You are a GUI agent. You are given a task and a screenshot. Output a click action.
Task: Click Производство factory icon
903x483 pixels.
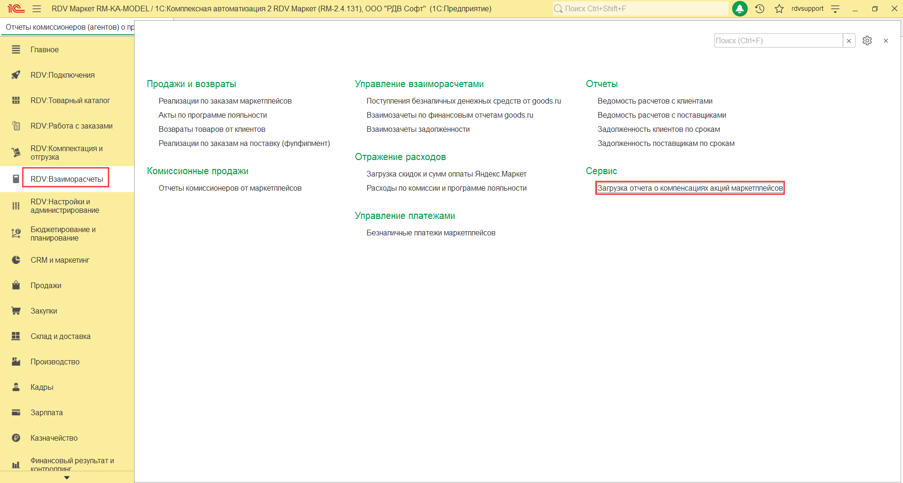point(16,362)
